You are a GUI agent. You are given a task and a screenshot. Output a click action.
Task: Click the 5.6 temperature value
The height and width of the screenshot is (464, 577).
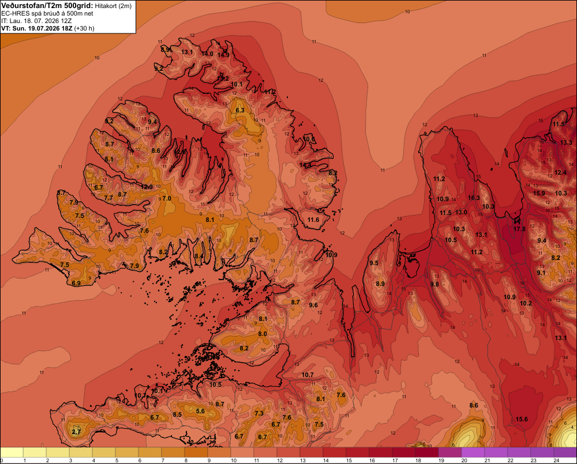pyautogui.click(x=200, y=411)
